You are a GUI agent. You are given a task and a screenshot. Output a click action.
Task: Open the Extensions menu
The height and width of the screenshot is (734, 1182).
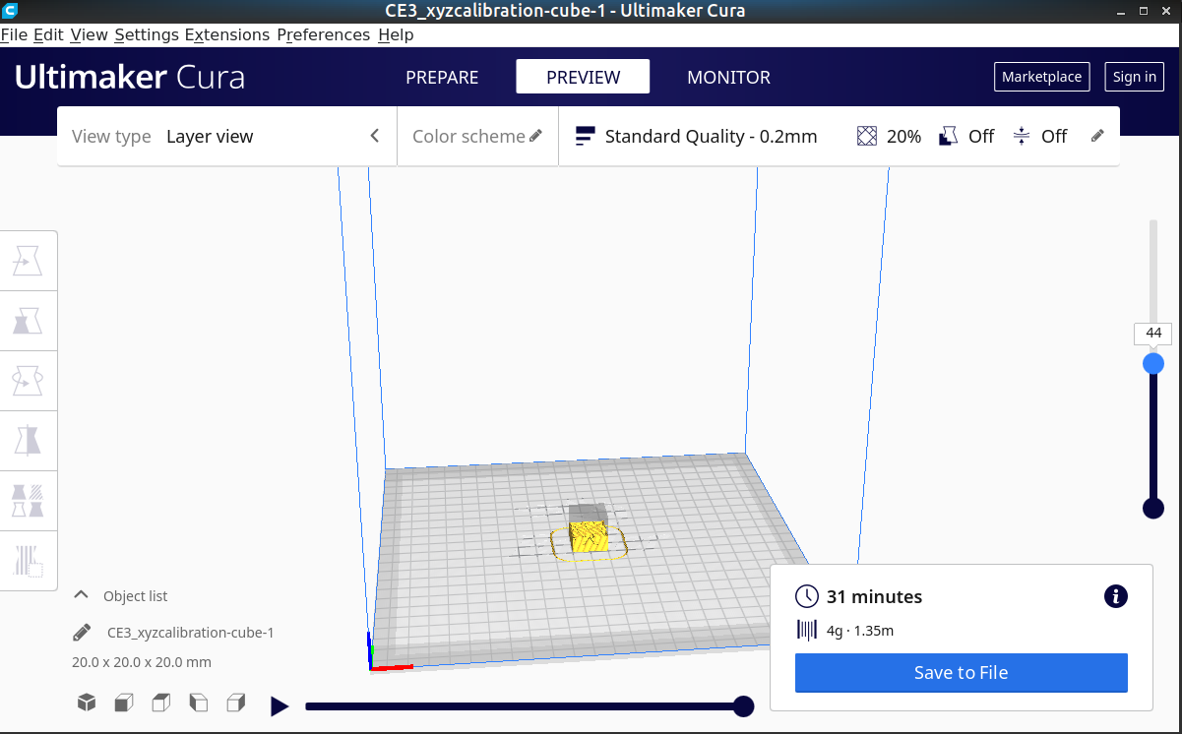point(227,34)
